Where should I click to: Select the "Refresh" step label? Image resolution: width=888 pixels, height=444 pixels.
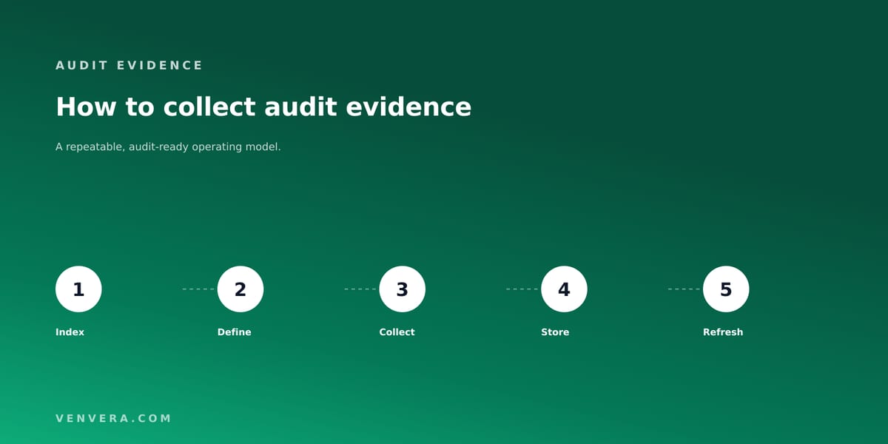[x=723, y=332]
